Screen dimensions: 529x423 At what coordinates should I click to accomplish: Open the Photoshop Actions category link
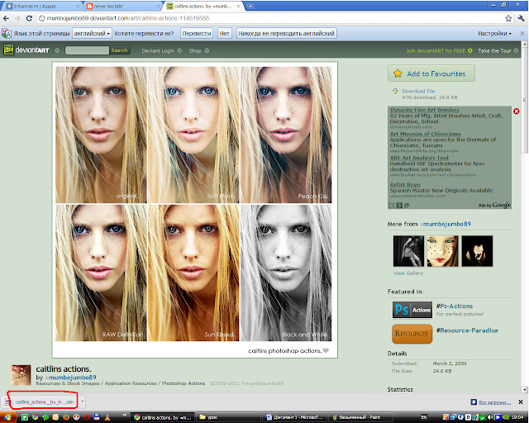tap(183, 383)
